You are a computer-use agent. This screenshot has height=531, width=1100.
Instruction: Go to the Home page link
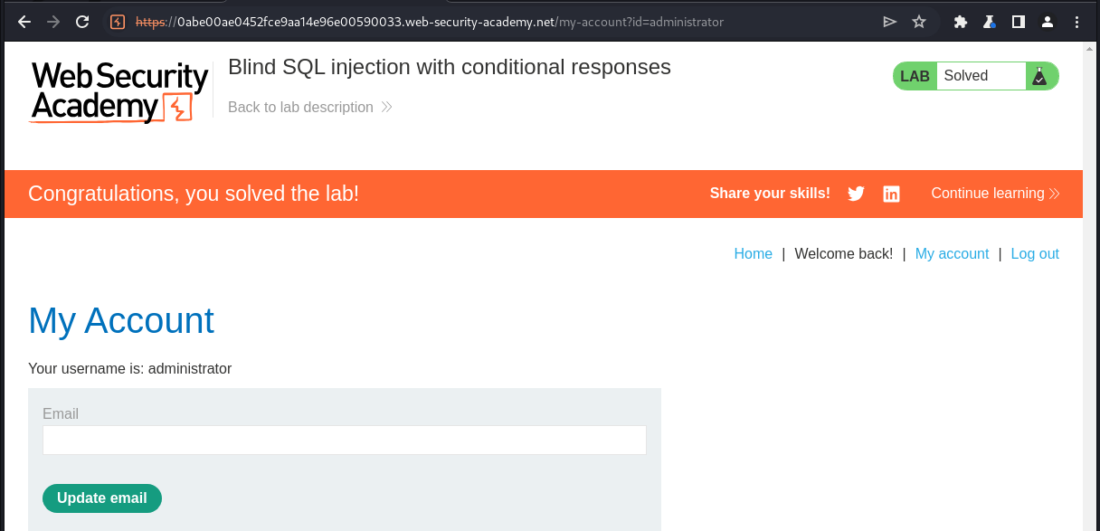point(753,254)
